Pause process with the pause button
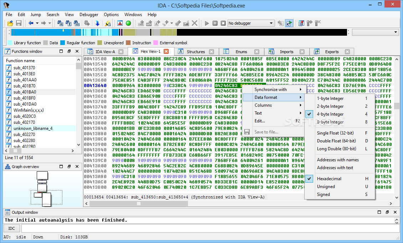The image size is (403, 243). click(215, 23)
